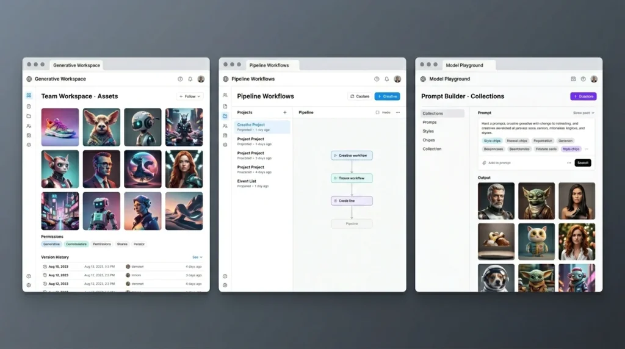Click the Permissions chip under Permissions

(x=102, y=244)
